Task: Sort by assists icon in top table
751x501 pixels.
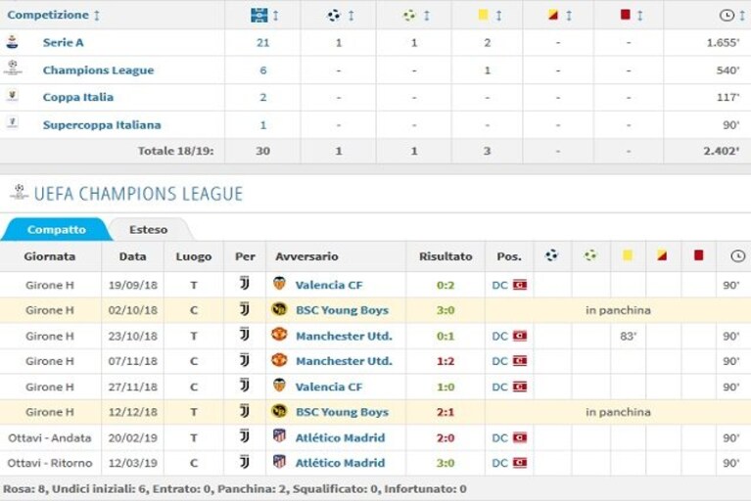Action: click(x=409, y=16)
